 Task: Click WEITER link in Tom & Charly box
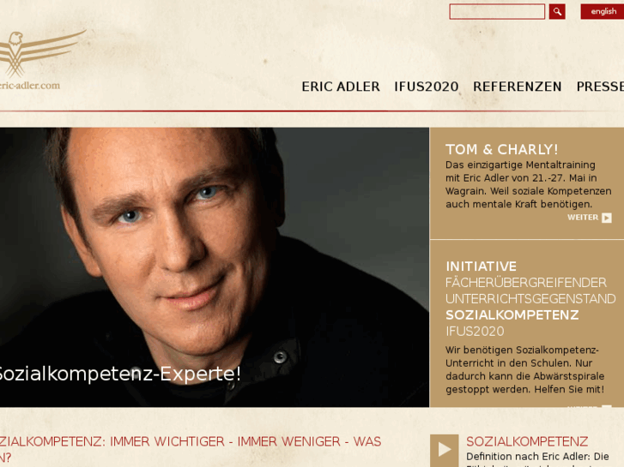(x=583, y=218)
